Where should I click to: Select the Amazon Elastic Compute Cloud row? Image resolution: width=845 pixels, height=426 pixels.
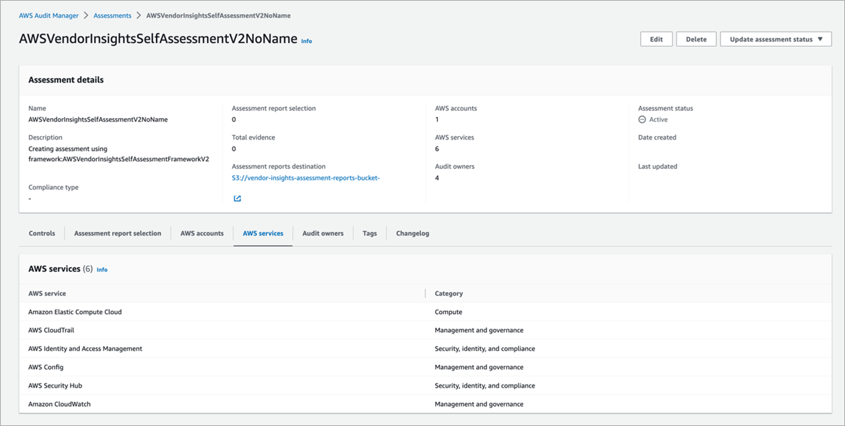pos(425,312)
